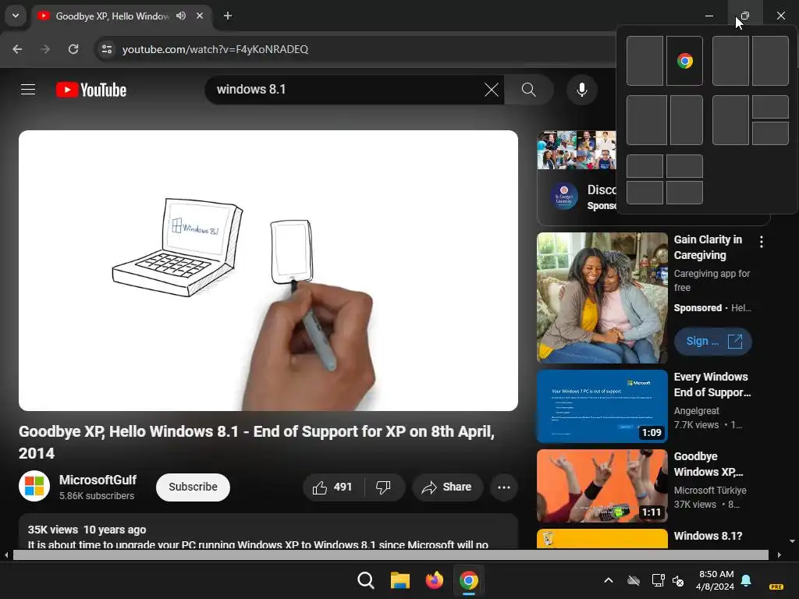Click the 491 like count
The height and width of the screenshot is (599, 799).
point(343,487)
